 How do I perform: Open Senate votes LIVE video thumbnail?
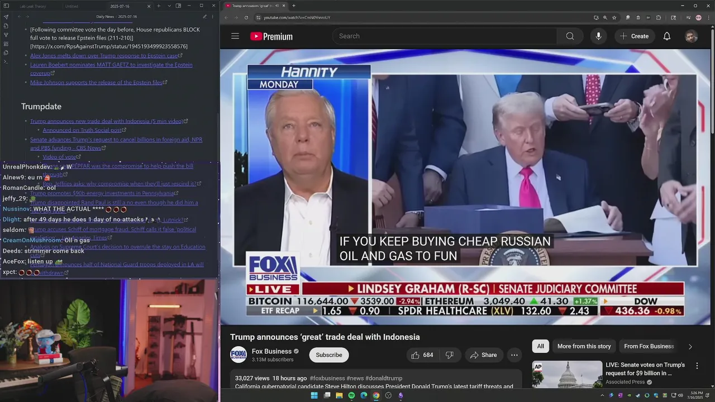[567, 375]
